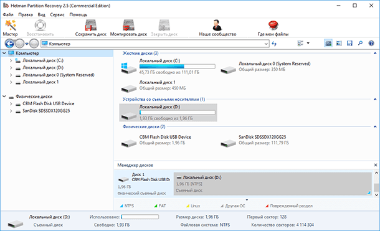Click the Поврежденный раздел legend label

(x=291, y=206)
